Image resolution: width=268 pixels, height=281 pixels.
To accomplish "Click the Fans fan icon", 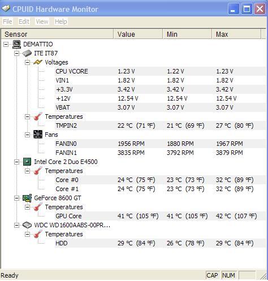I will tap(38, 135).
